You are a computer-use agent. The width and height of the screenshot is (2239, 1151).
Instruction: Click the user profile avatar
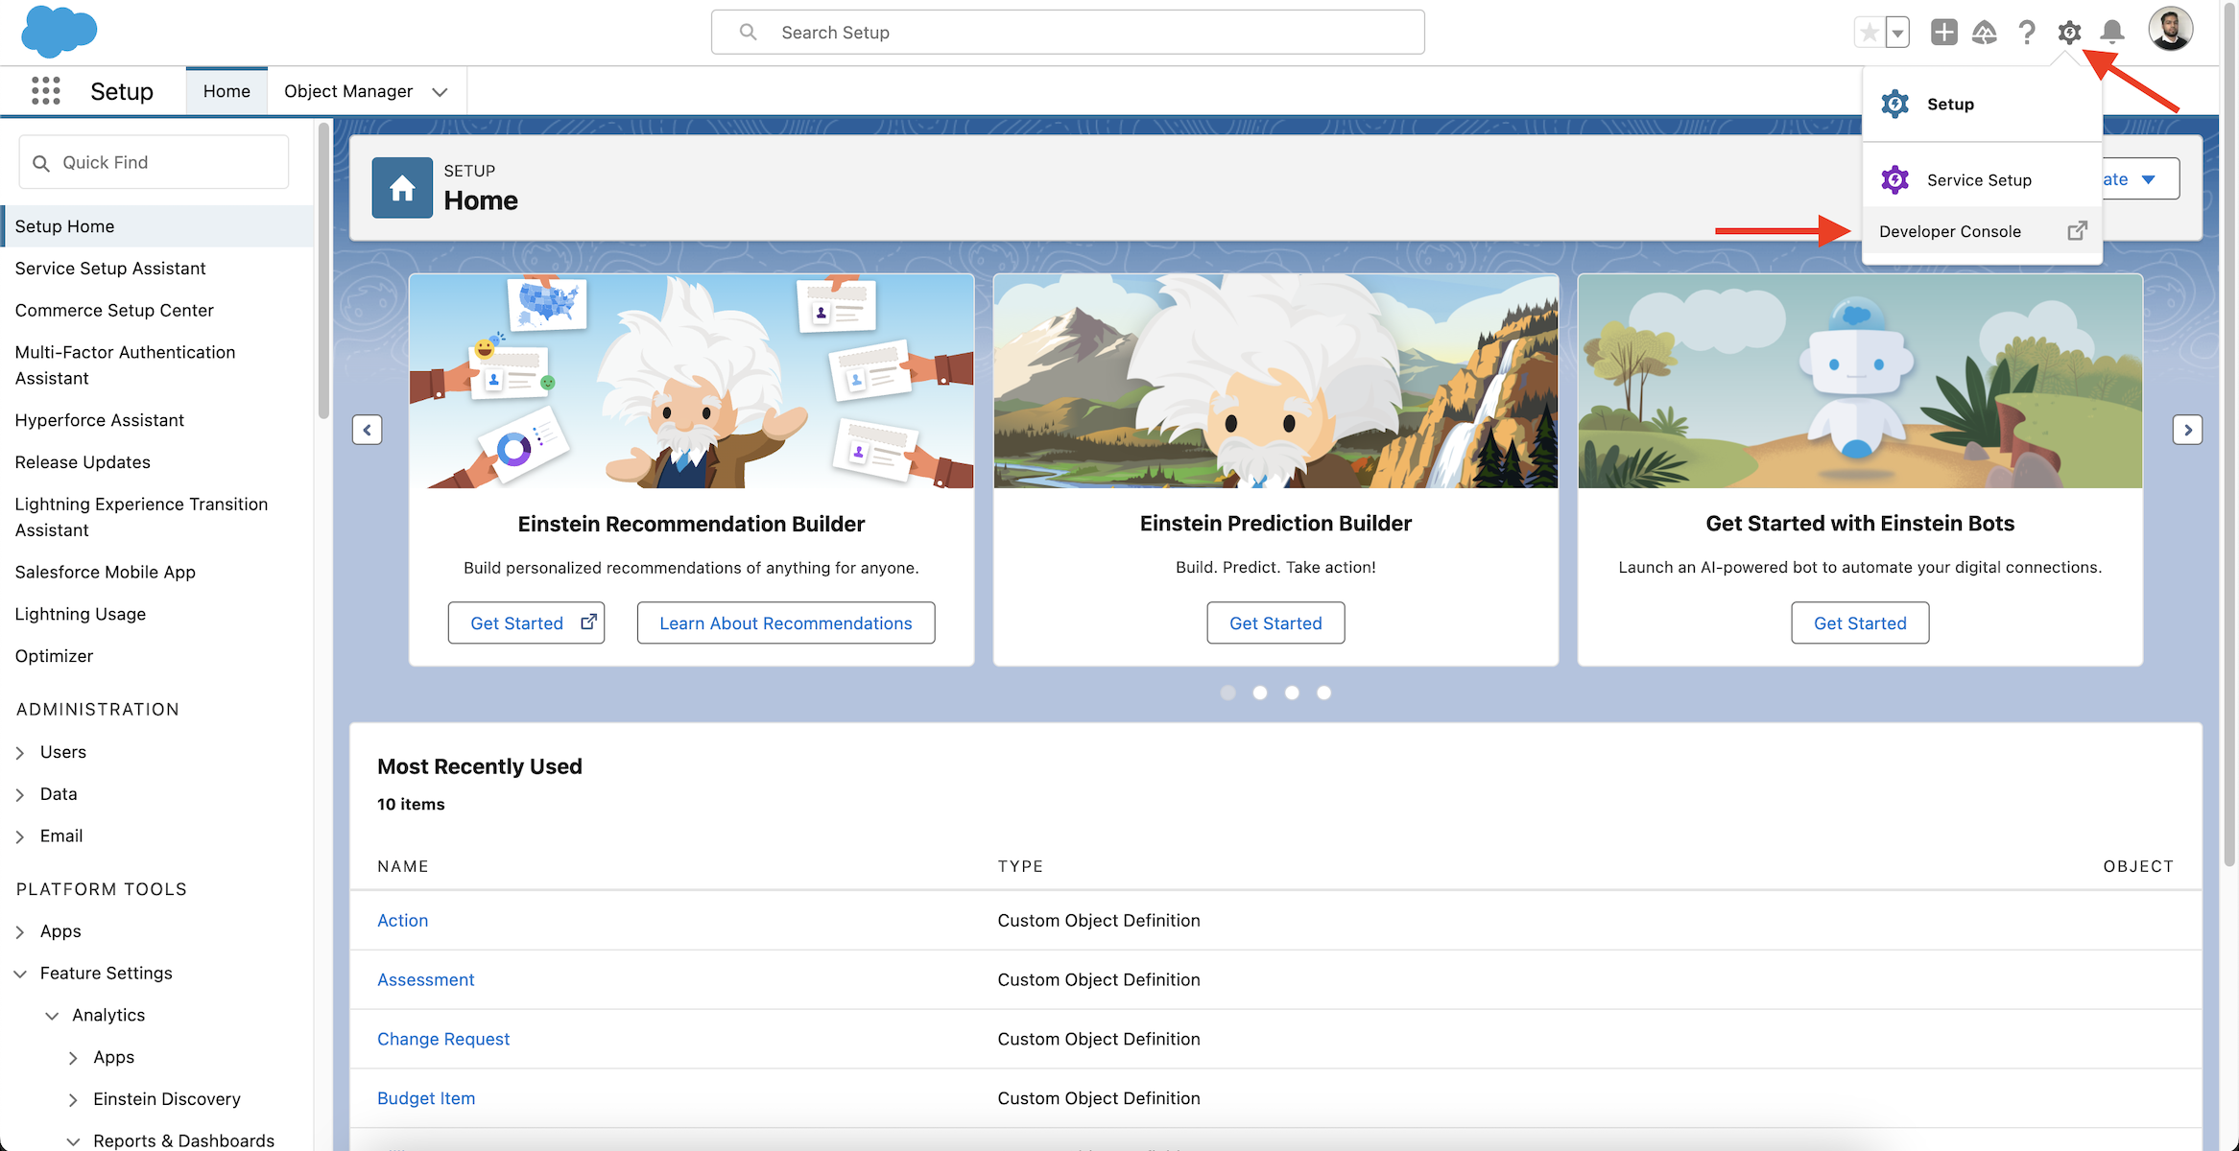(x=2170, y=30)
